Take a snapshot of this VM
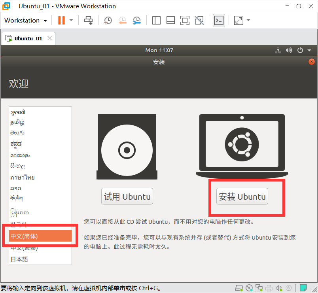This screenshot has width=318, height=293. 108,20
